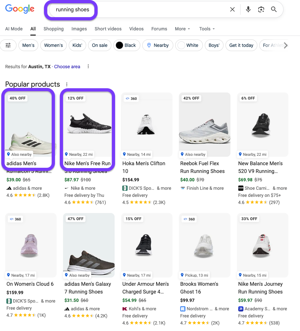Image resolution: width=300 pixels, height=331 pixels.
Task: Switch to the Images tab
Action: 79,29
